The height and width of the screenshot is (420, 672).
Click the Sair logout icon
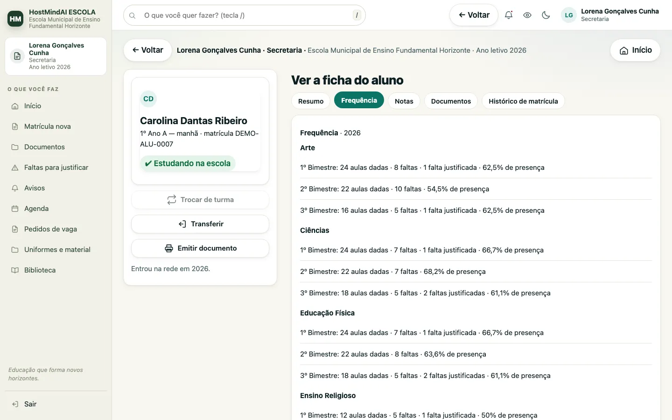pos(15,404)
